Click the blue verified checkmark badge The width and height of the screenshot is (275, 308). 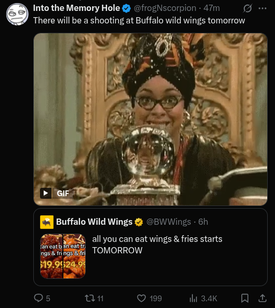click(126, 8)
